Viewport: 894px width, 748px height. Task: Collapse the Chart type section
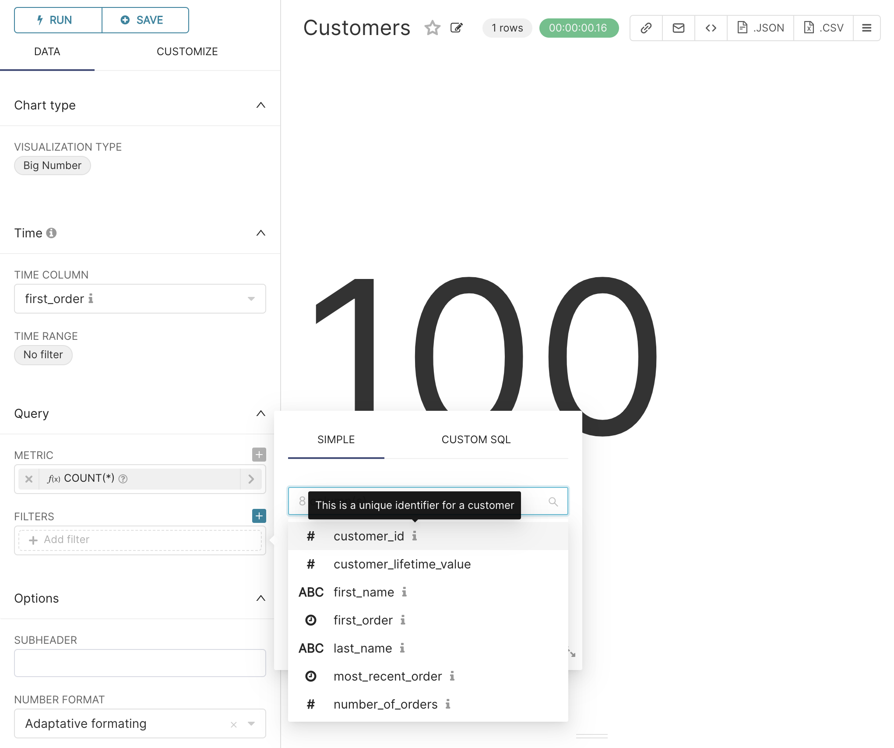coord(260,105)
